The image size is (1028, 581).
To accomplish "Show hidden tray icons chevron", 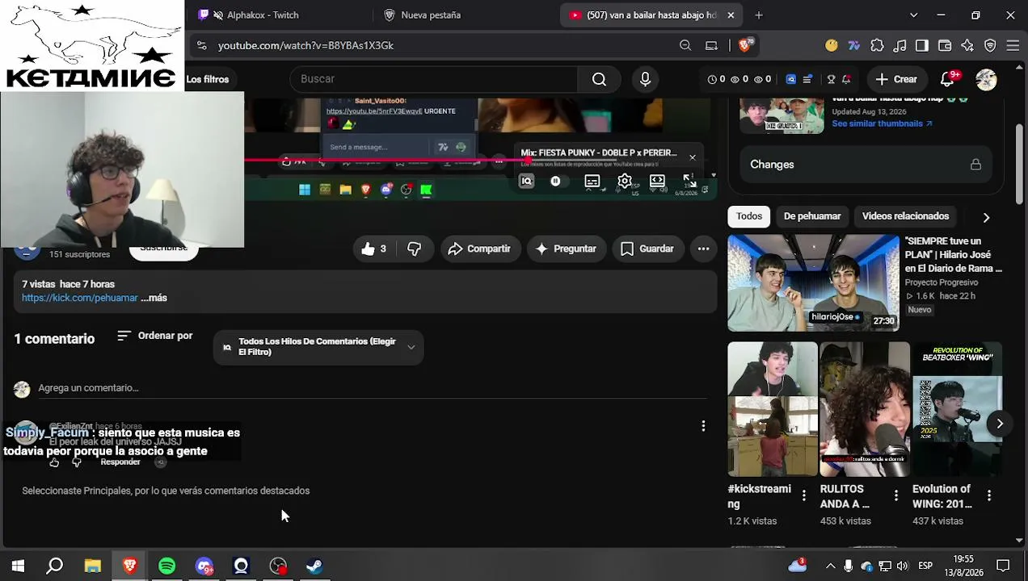I will (x=829, y=566).
